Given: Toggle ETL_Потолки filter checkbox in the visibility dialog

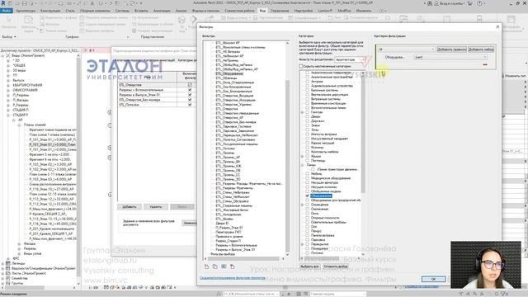Looking at the screenshot, I should click(x=190, y=105).
